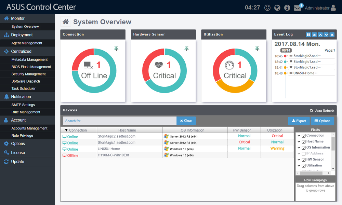The image size is (342, 205).
Task: Open the Connection column sort dropdown
Action: 66,130
